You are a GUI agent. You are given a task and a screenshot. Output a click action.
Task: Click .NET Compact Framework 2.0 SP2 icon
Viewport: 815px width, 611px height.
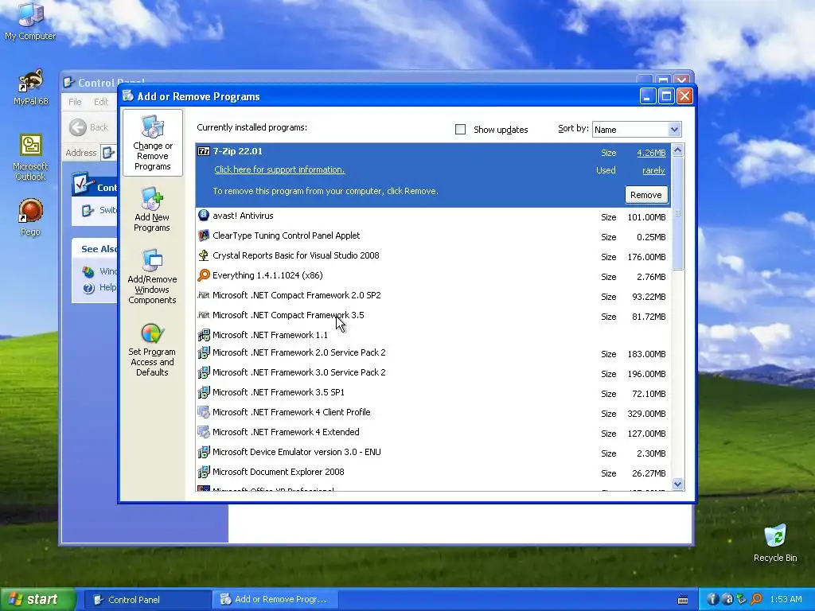click(204, 295)
